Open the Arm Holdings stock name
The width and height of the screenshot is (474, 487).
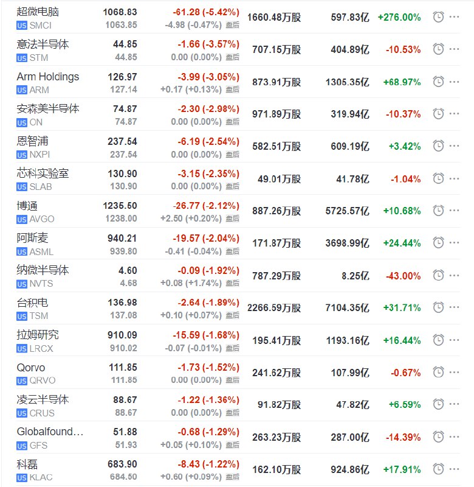tap(48, 77)
